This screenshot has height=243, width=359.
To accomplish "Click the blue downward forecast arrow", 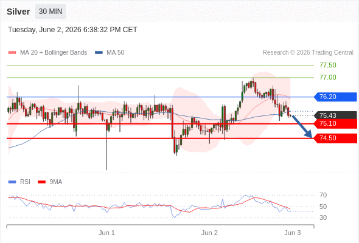I will pos(302,127).
